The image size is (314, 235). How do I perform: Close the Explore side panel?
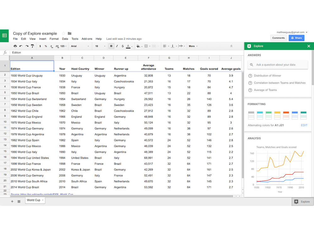(309, 46)
